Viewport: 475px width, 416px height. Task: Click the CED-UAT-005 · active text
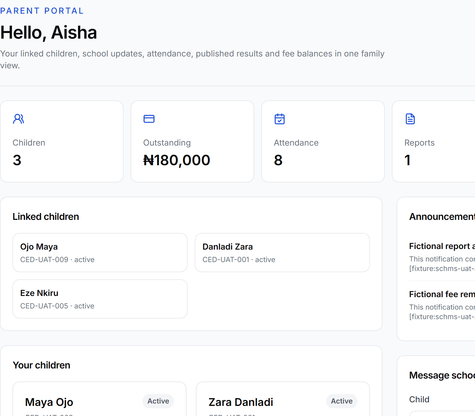tap(57, 306)
